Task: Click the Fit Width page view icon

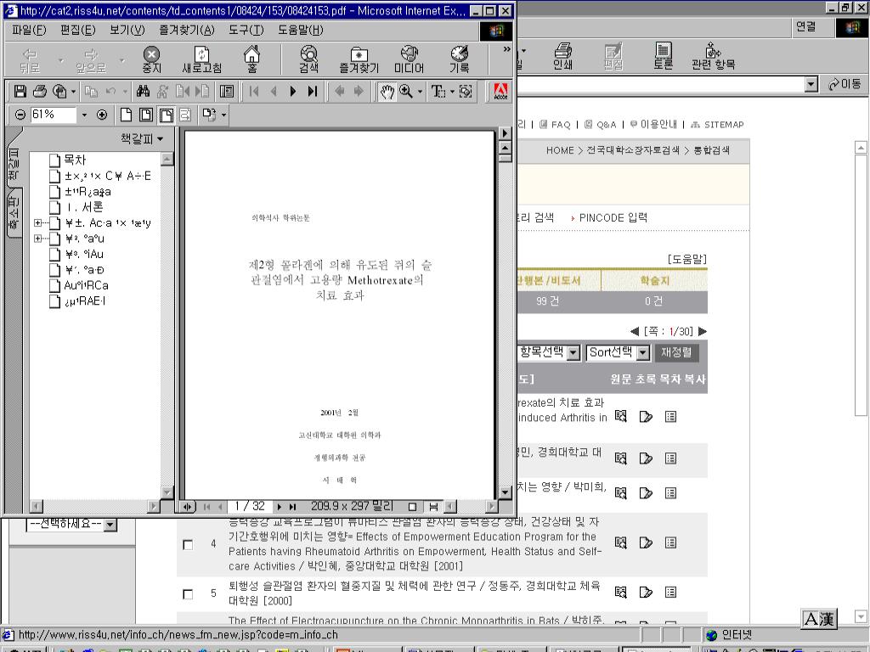Action: coord(167,115)
